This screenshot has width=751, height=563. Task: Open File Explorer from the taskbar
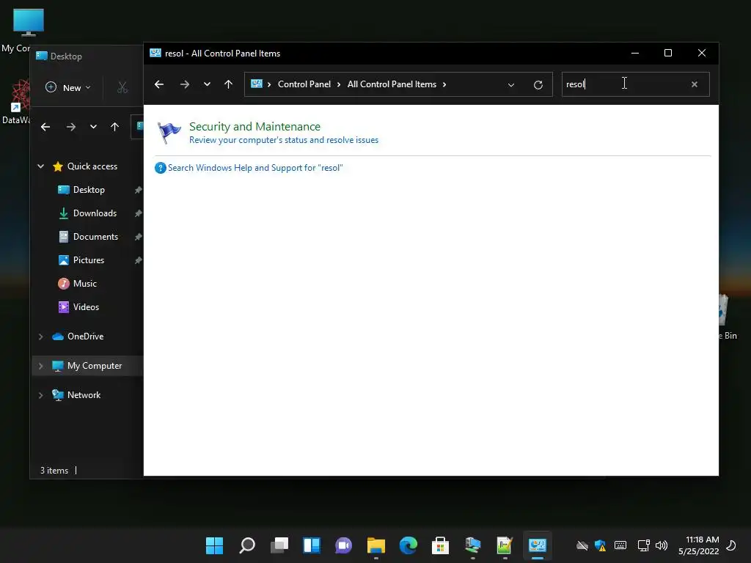point(376,545)
